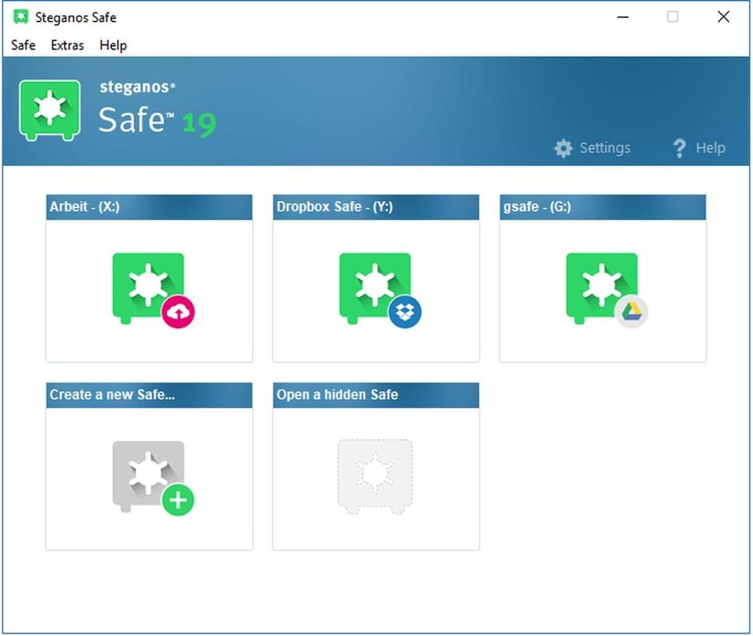Image resolution: width=753 pixels, height=636 pixels.
Task: Open the Extras menu
Action: click(67, 45)
